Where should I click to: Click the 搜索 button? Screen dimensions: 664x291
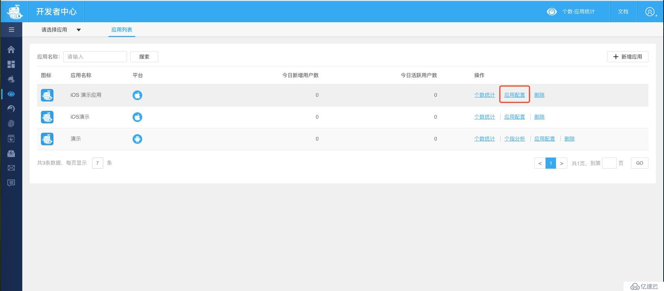[144, 57]
